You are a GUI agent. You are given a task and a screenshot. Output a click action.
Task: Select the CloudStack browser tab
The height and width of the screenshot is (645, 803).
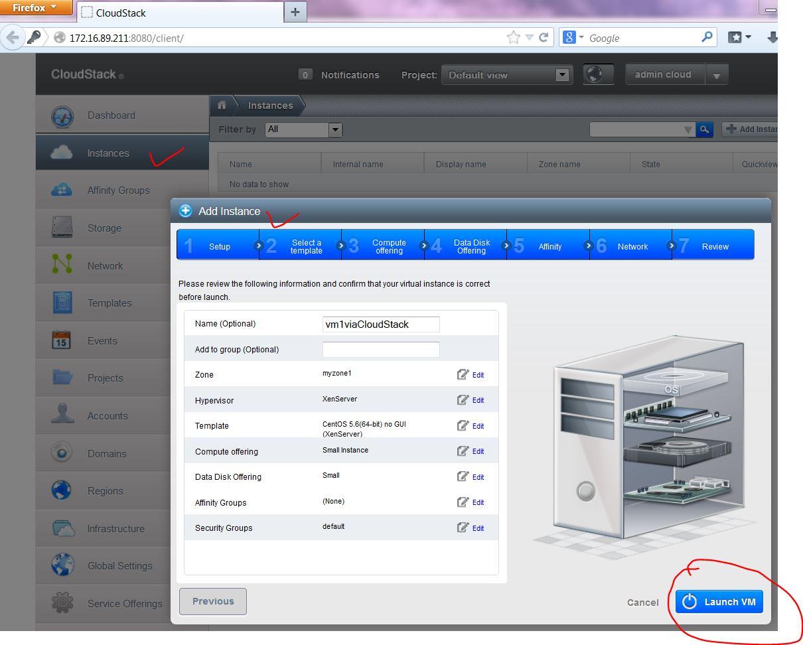179,12
